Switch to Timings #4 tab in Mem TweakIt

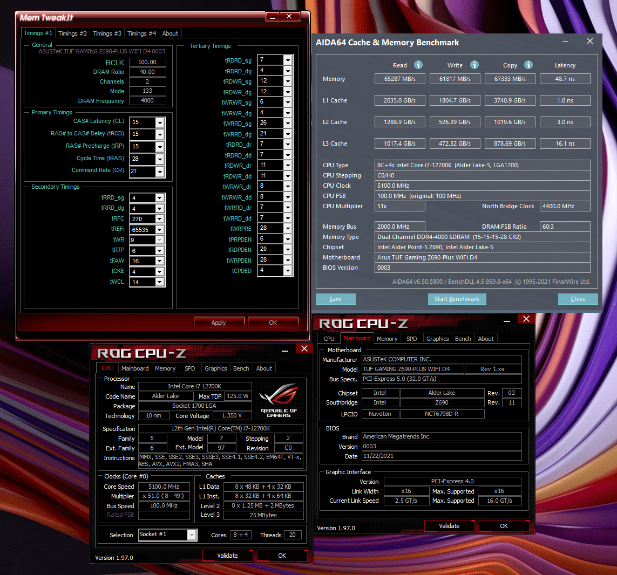[x=141, y=33]
